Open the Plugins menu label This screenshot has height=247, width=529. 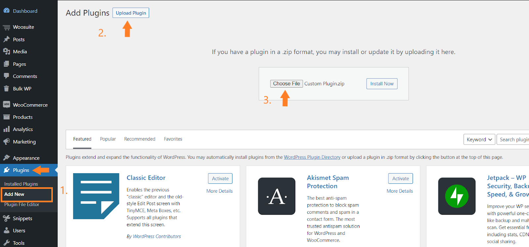pos(21,170)
